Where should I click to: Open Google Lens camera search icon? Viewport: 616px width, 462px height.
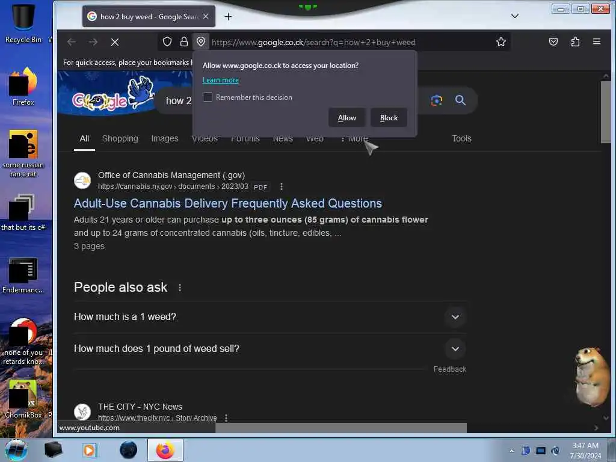pos(437,100)
